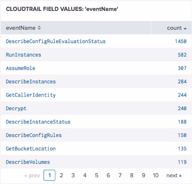The width and height of the screenshot is (192, 184).
Task: Open the DescribeConfigRuleEvaluationStatus event link
Action: [56, 41]
